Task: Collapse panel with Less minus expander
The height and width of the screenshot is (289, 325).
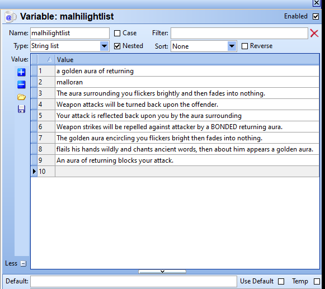Action: 23,263
